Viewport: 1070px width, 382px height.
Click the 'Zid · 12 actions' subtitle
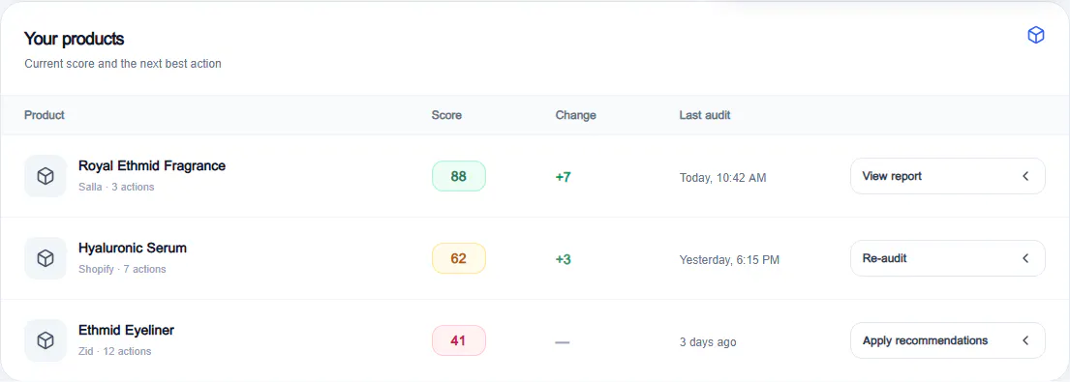(114, 351)
